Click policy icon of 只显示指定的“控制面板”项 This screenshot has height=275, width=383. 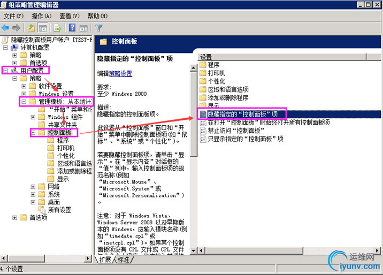click(203, 139)
